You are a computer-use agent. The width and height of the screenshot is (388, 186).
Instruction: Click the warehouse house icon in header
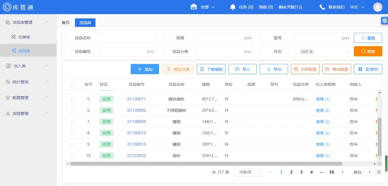pyautogui.click(x=194, y=7)
